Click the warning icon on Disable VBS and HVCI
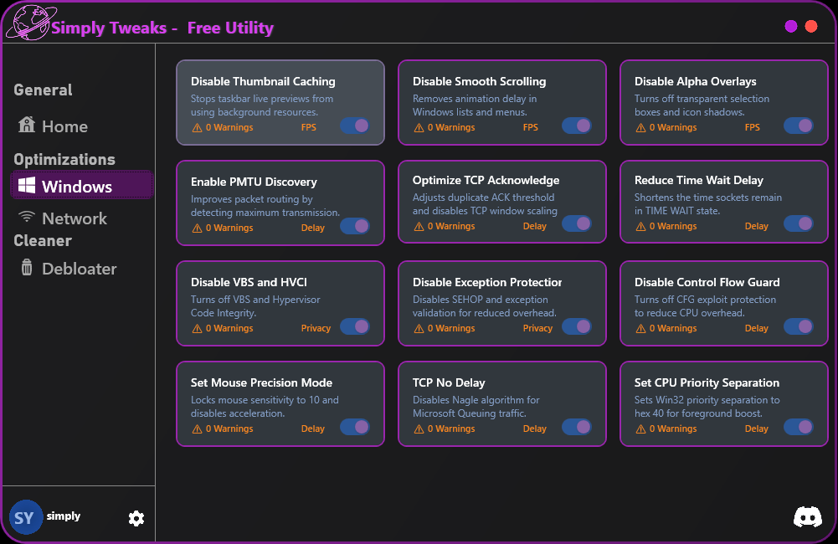838x544 pixels. point(197,329)
